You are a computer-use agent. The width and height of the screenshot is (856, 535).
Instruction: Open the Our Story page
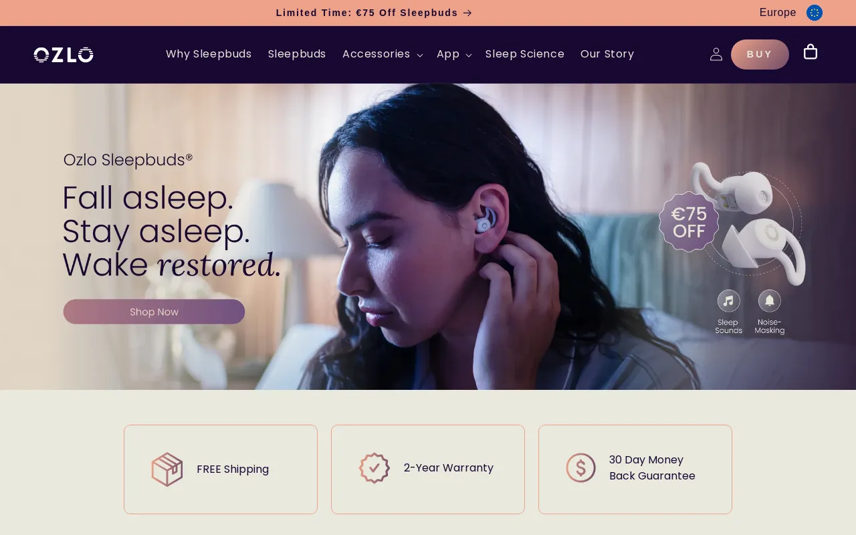[x=607, y=54]
